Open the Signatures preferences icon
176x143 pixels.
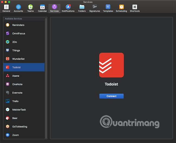tap(94, 7)
